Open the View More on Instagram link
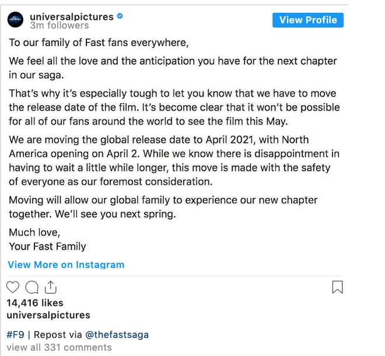 pyautogui.click(x=66, y=265)
